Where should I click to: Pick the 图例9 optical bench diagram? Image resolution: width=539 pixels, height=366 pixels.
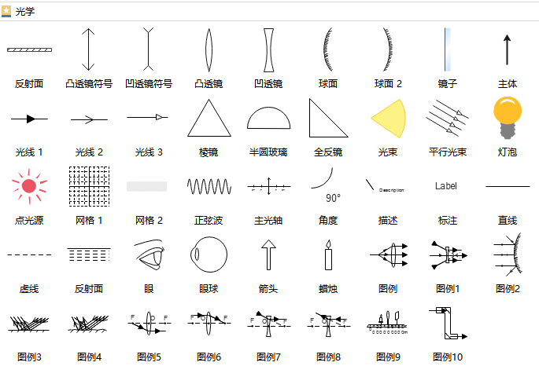point(387,323)
